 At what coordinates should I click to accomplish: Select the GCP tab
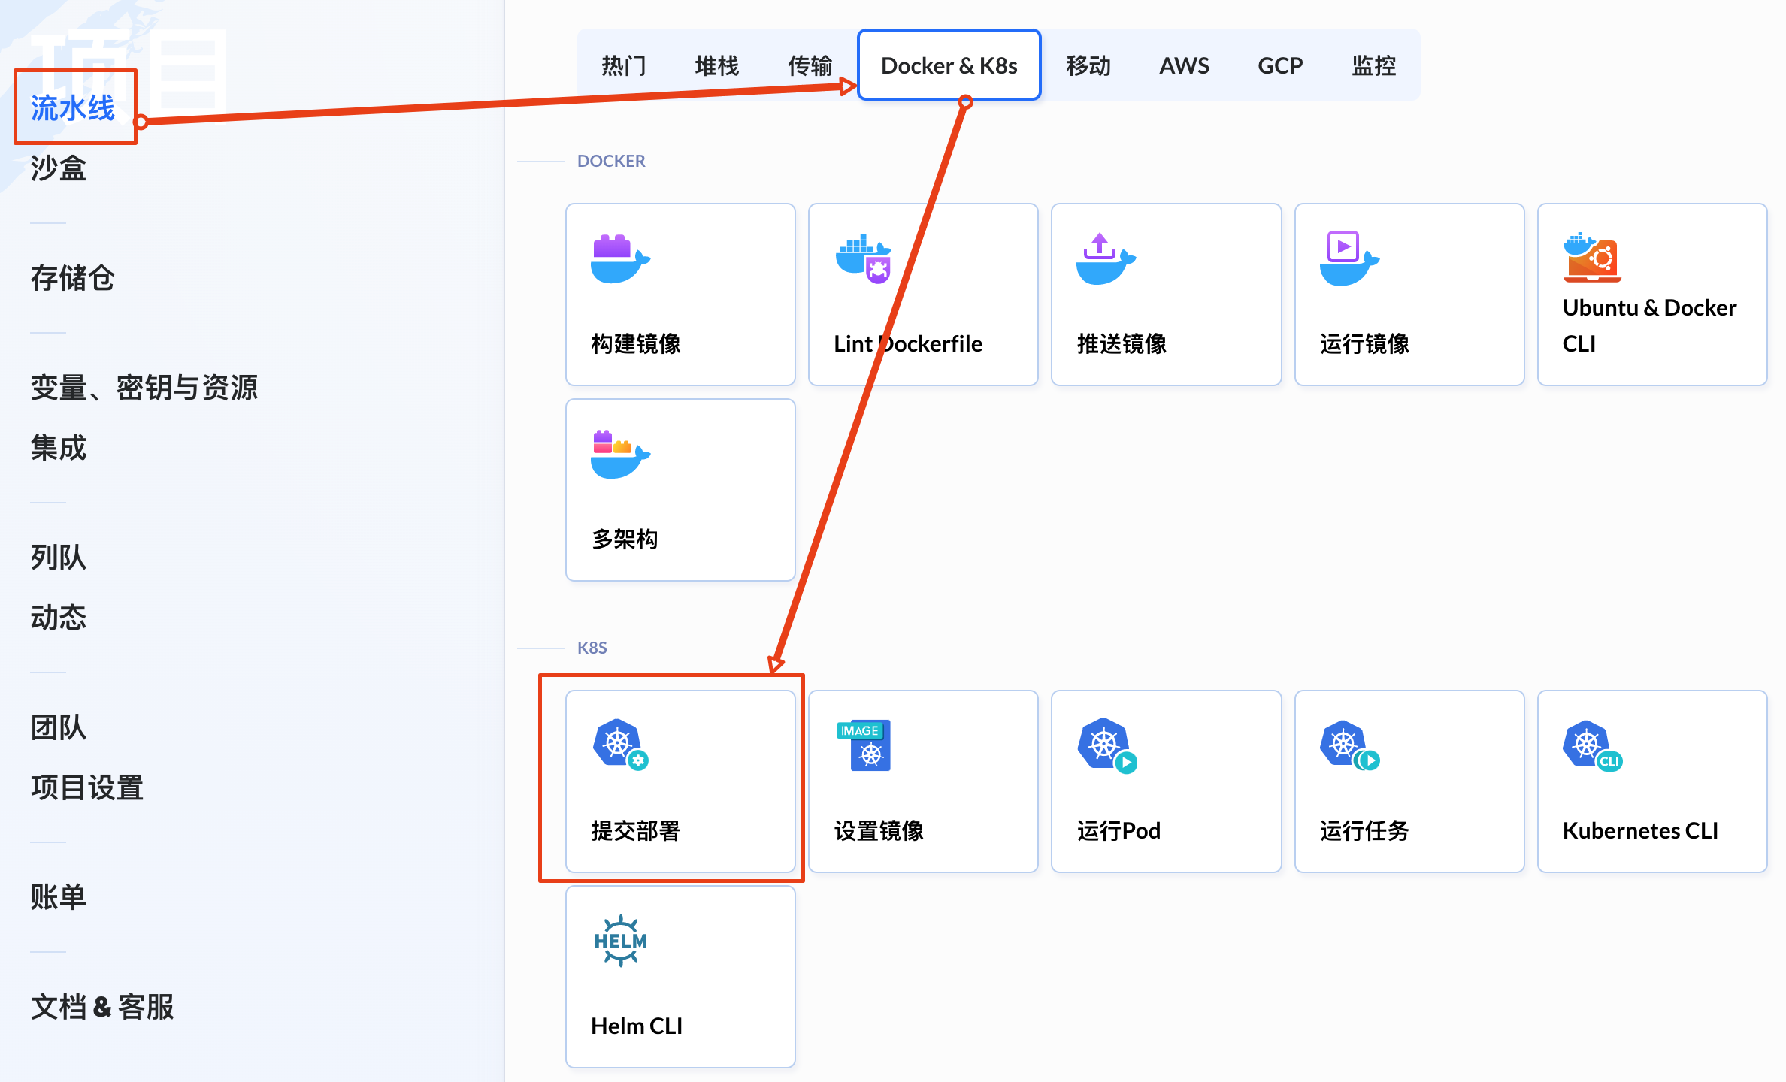coord(1279,65)
